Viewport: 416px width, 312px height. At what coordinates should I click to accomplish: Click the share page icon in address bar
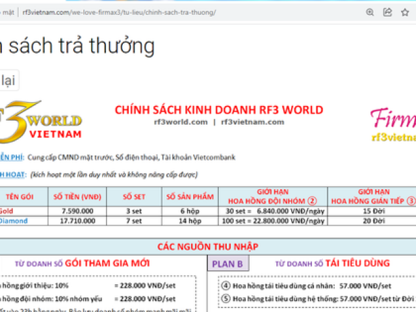point(387,12)
